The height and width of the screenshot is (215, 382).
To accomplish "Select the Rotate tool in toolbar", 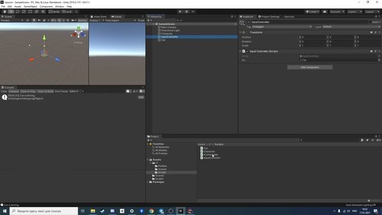I will [x=17, y=11].
